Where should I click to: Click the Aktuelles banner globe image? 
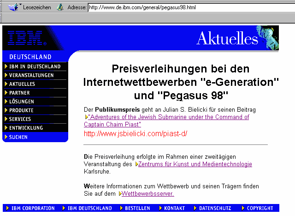click(x=267, y=38)
